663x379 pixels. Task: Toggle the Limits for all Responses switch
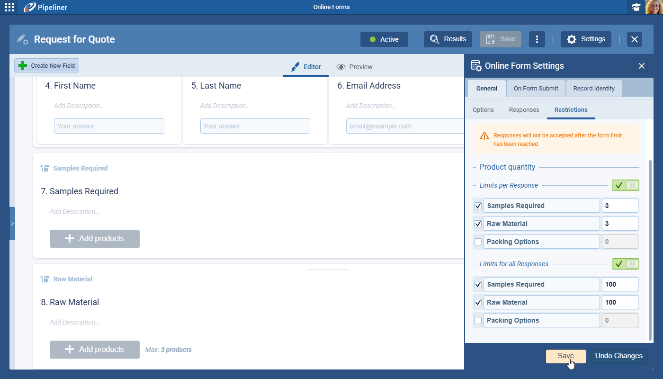pyautogui.click(x=625, y=264)
